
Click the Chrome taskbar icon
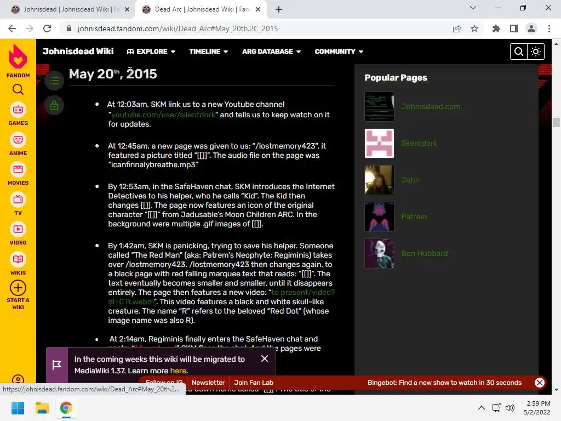point(66,408)
